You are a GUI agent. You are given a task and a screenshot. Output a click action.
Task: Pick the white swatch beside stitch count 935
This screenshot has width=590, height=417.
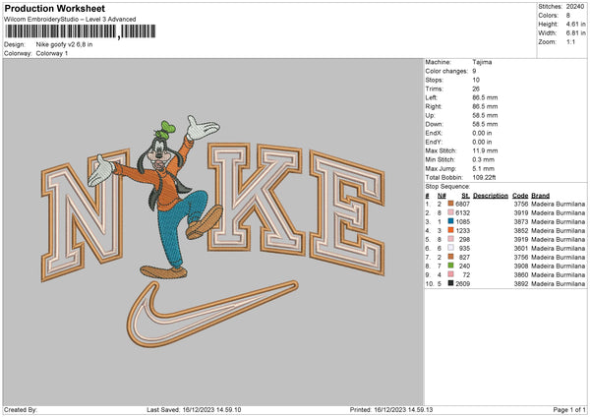click(450, 248)
